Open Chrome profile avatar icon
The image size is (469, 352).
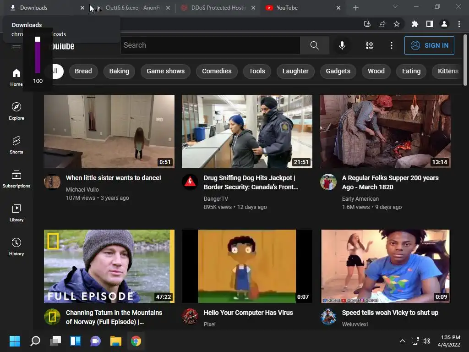[x=444, y=24]
